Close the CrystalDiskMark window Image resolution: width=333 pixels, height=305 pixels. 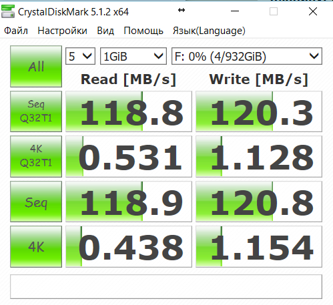pyautogui.click(x=313, y=11)
